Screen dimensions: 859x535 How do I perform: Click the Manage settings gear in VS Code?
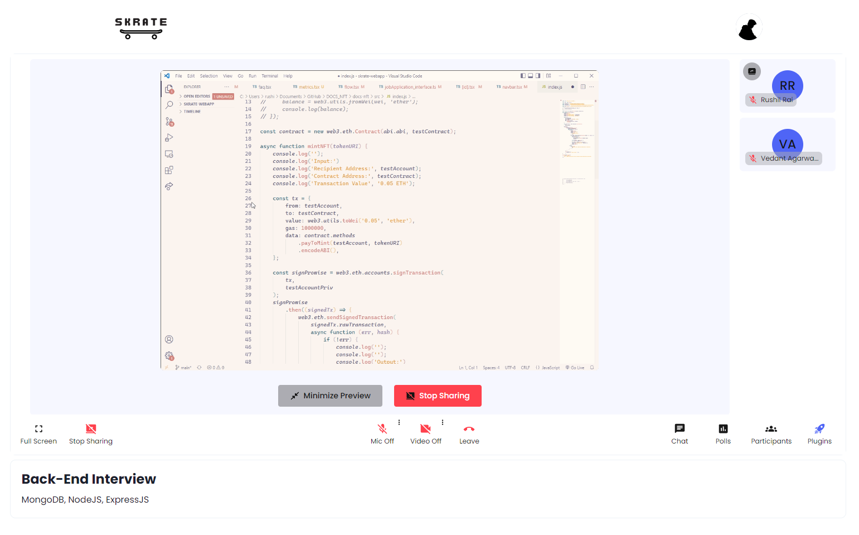[x=169, y=355]
